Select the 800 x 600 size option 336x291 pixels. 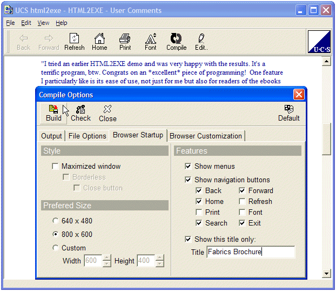56,234
